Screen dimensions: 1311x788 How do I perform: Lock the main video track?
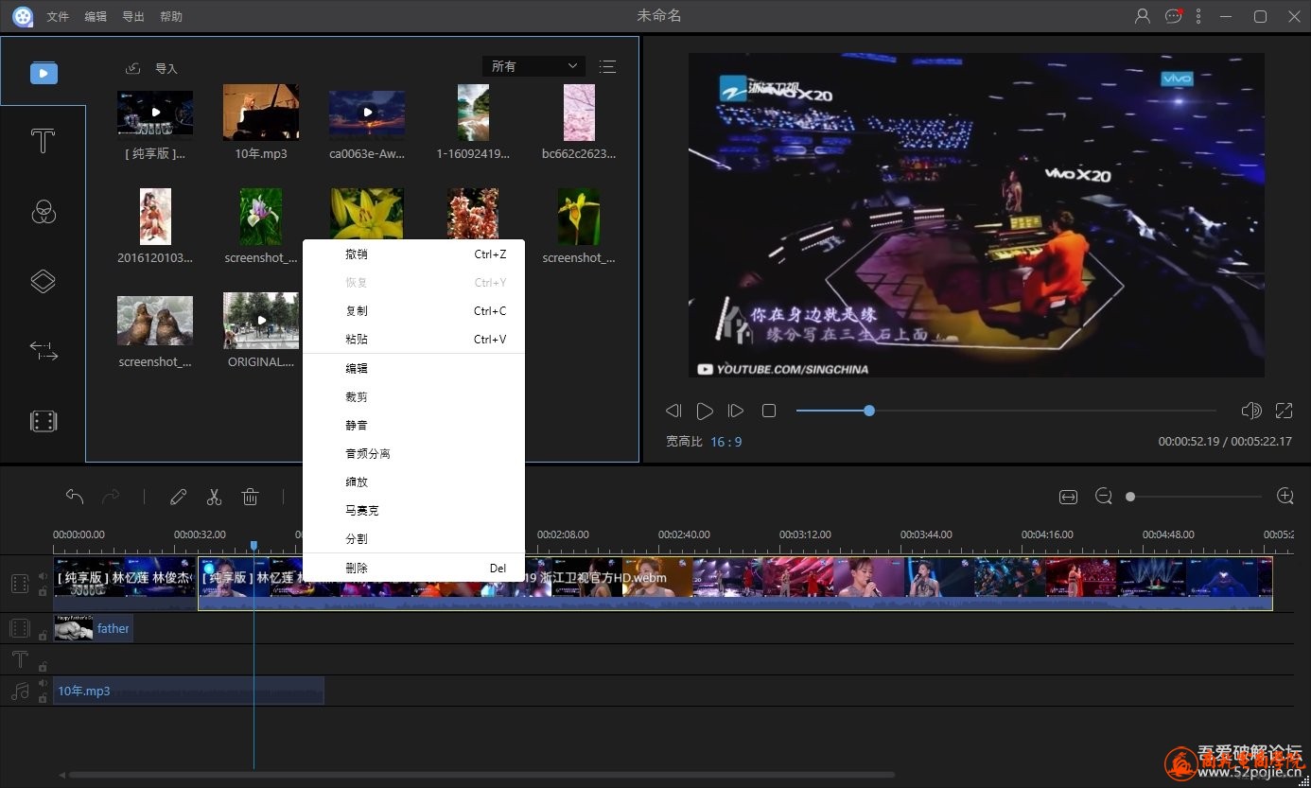tap(43, 591)
